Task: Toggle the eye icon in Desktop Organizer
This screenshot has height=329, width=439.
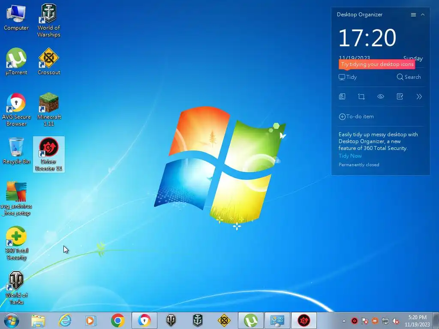Action: (381, 96)
